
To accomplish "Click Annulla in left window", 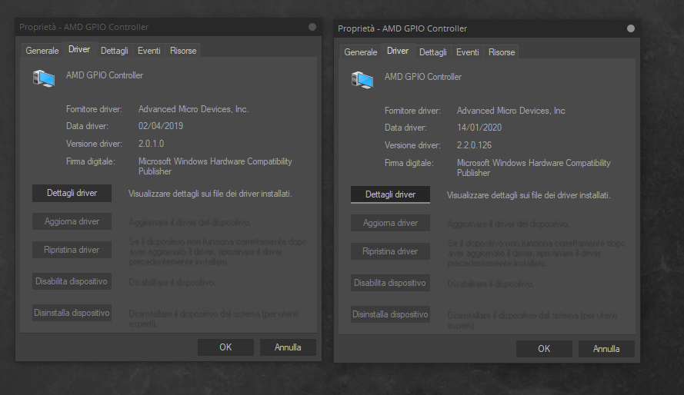I will 288,347.
